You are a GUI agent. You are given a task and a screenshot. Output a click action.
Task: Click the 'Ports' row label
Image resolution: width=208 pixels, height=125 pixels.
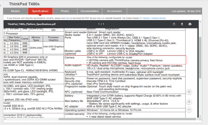tap(68, 38)
